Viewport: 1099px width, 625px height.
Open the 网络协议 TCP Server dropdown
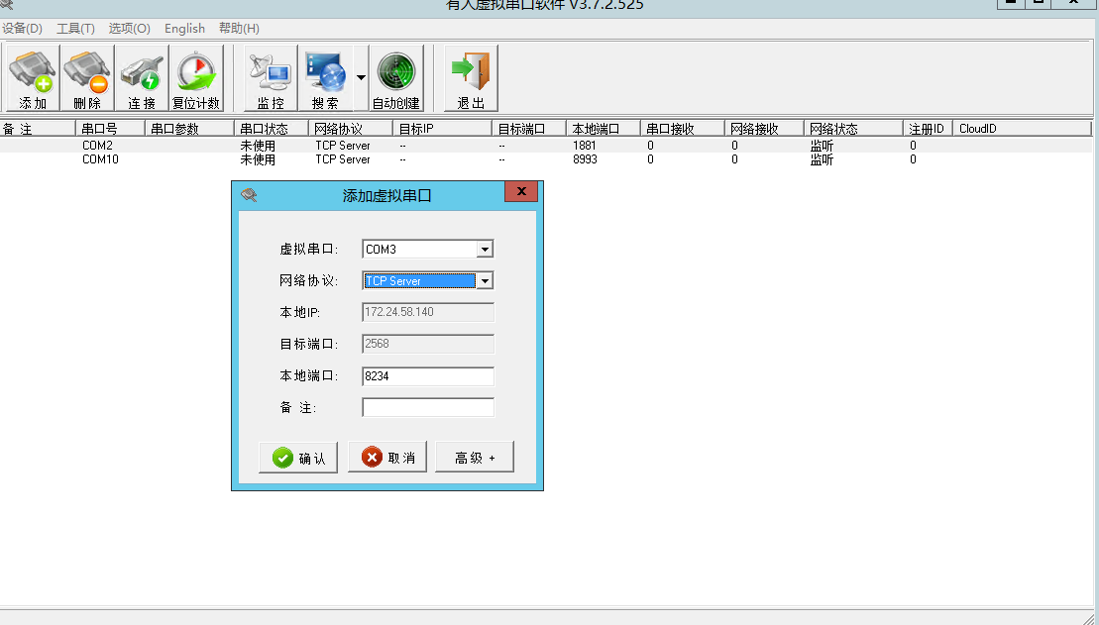(485, 281)
